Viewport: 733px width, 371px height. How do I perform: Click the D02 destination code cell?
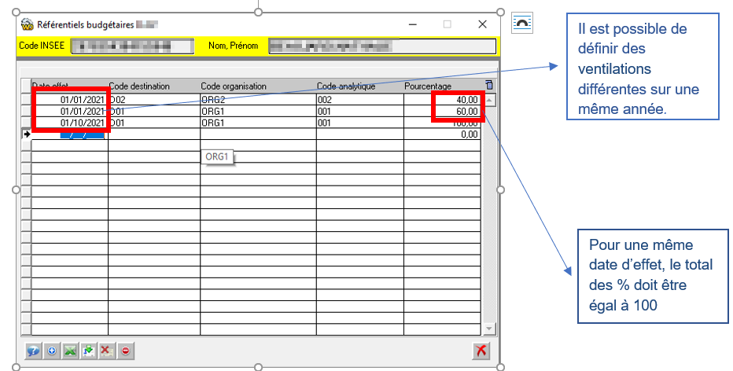pyautogui.click(x=154, y=100)
